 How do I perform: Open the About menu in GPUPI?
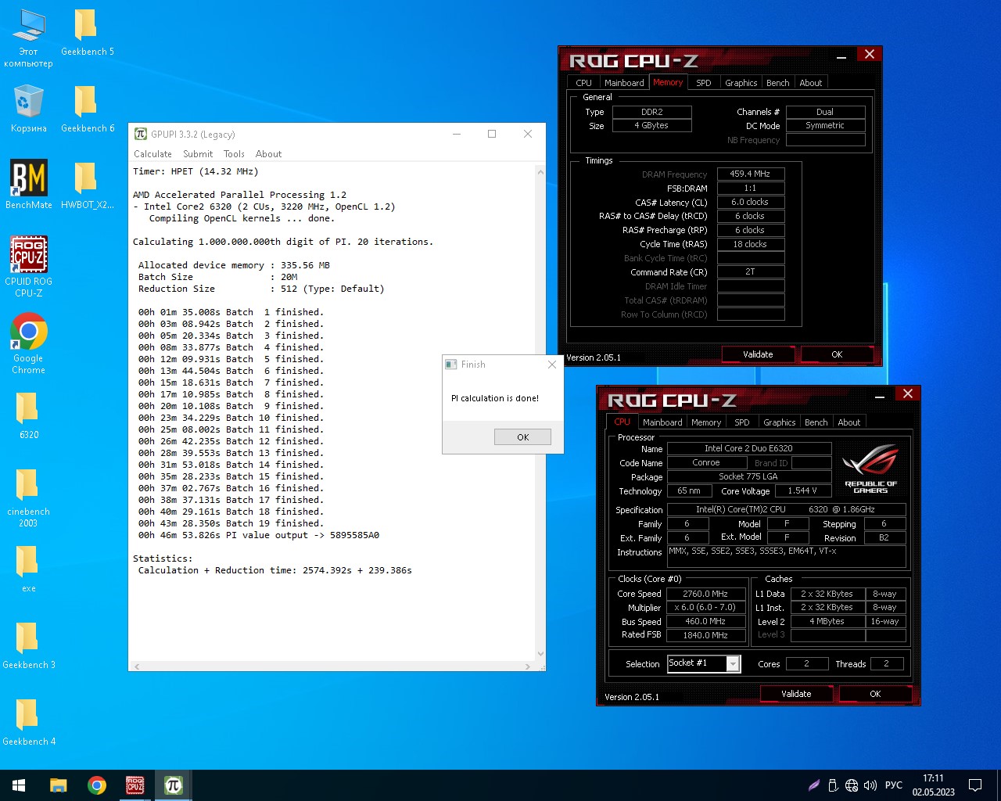[x=268, y=154]
